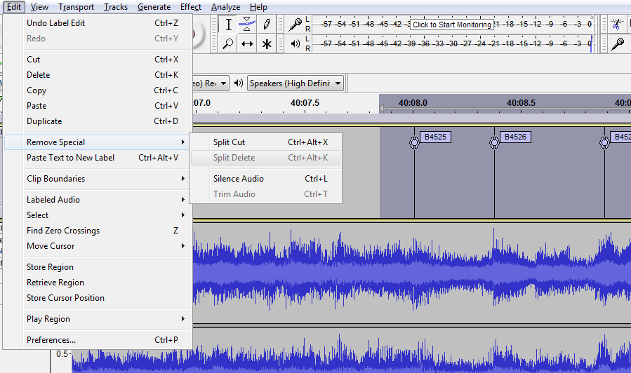This screenshot has width=631, height=373.
Task: Open the Generate menu
Action: point(154,7)
